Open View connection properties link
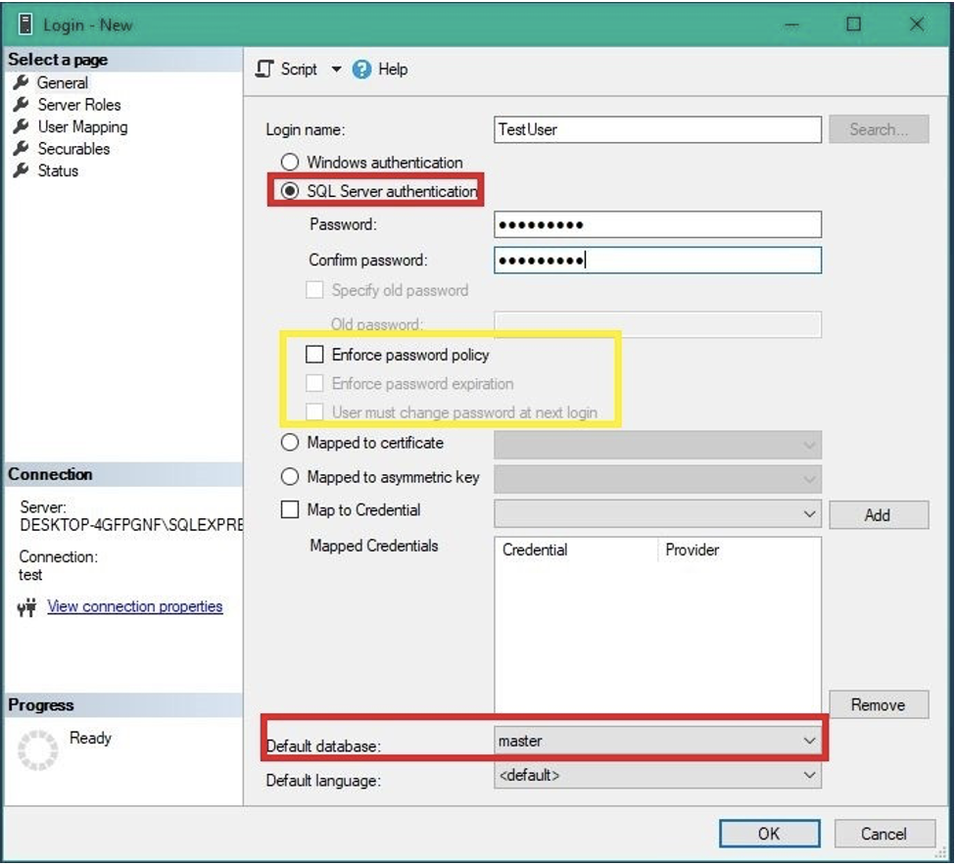 click(x=135, y=606)
